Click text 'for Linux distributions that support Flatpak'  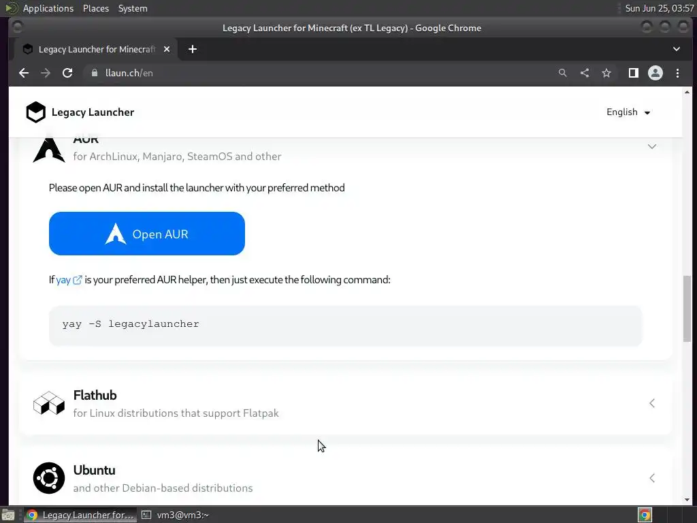coord(176,413)
